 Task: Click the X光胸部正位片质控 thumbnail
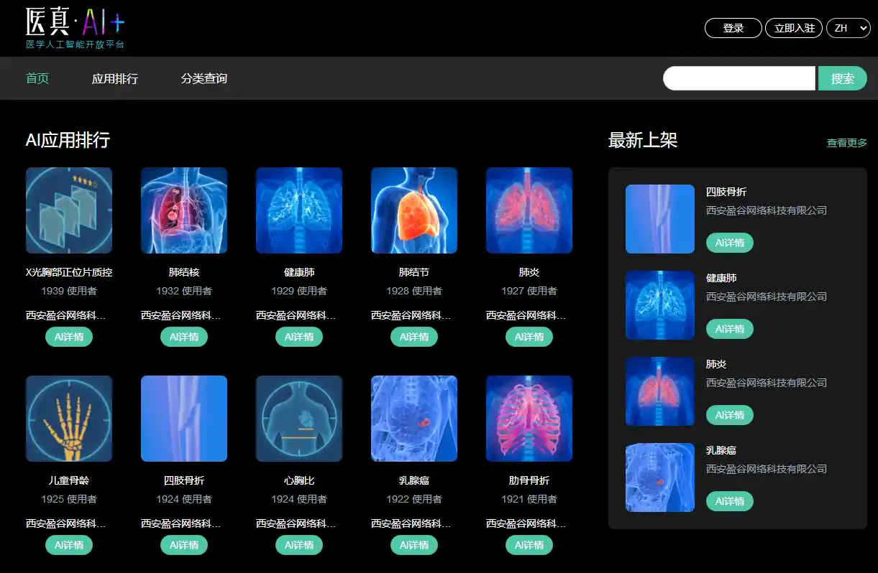[68, 210]
